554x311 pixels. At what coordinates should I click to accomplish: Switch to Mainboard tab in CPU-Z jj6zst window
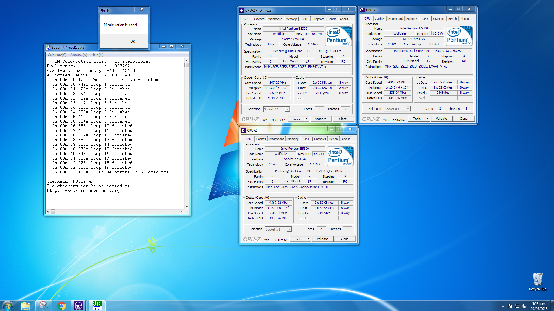pyautogui.click(x=275, y=19)
